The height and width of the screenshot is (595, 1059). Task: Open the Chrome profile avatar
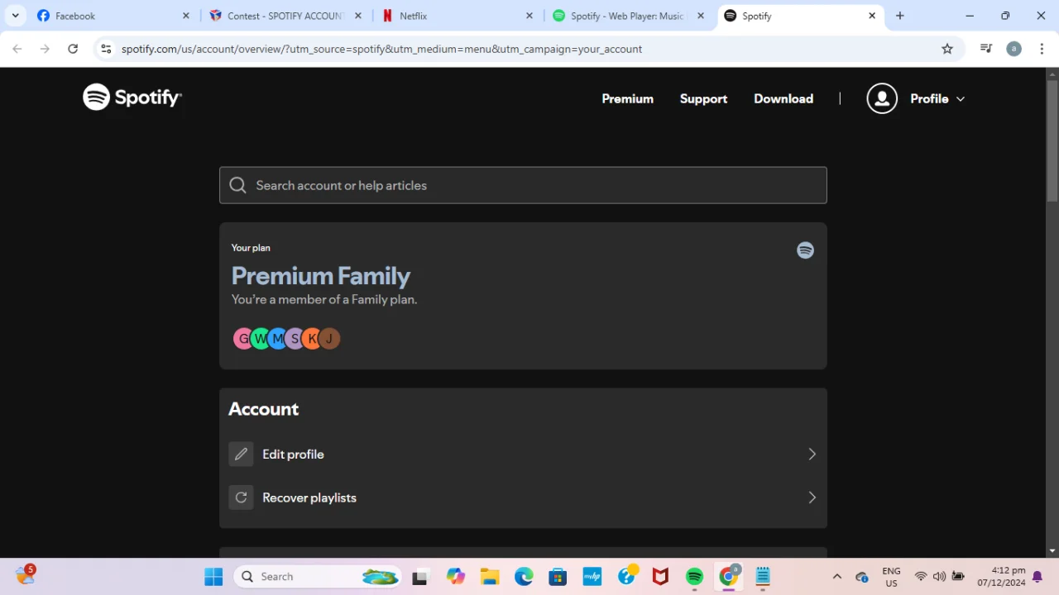coord(1013,49)
